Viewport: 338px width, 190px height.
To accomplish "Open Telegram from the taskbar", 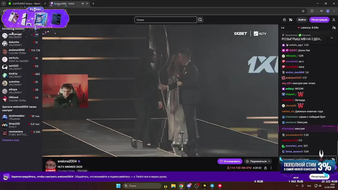I will [212, 186].
